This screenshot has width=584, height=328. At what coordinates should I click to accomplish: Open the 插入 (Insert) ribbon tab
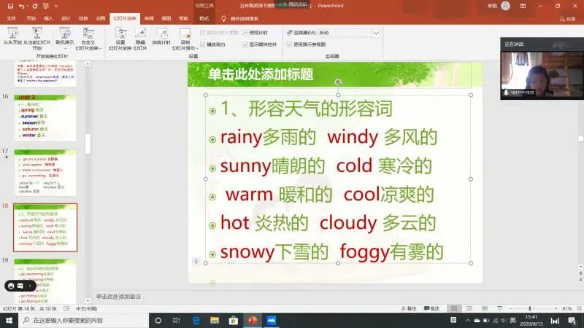[x=48, y=17]
